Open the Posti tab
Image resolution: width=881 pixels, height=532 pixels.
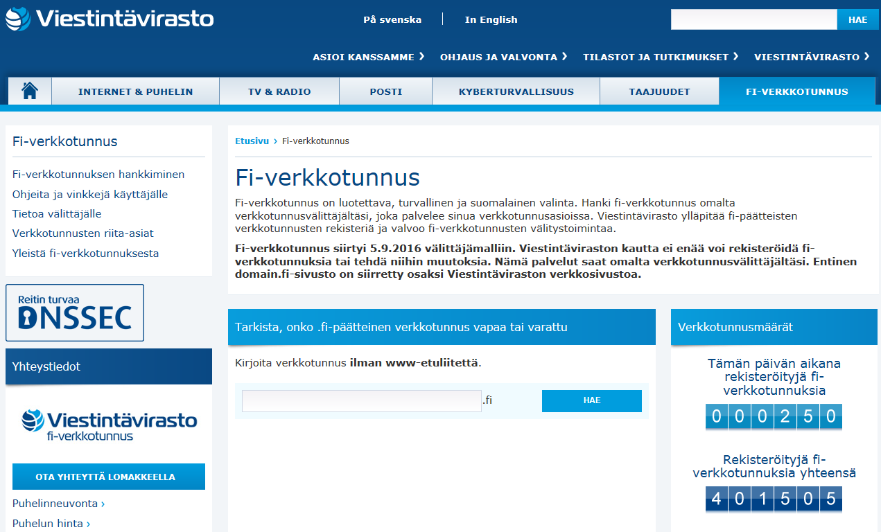[x=386, y=91]
